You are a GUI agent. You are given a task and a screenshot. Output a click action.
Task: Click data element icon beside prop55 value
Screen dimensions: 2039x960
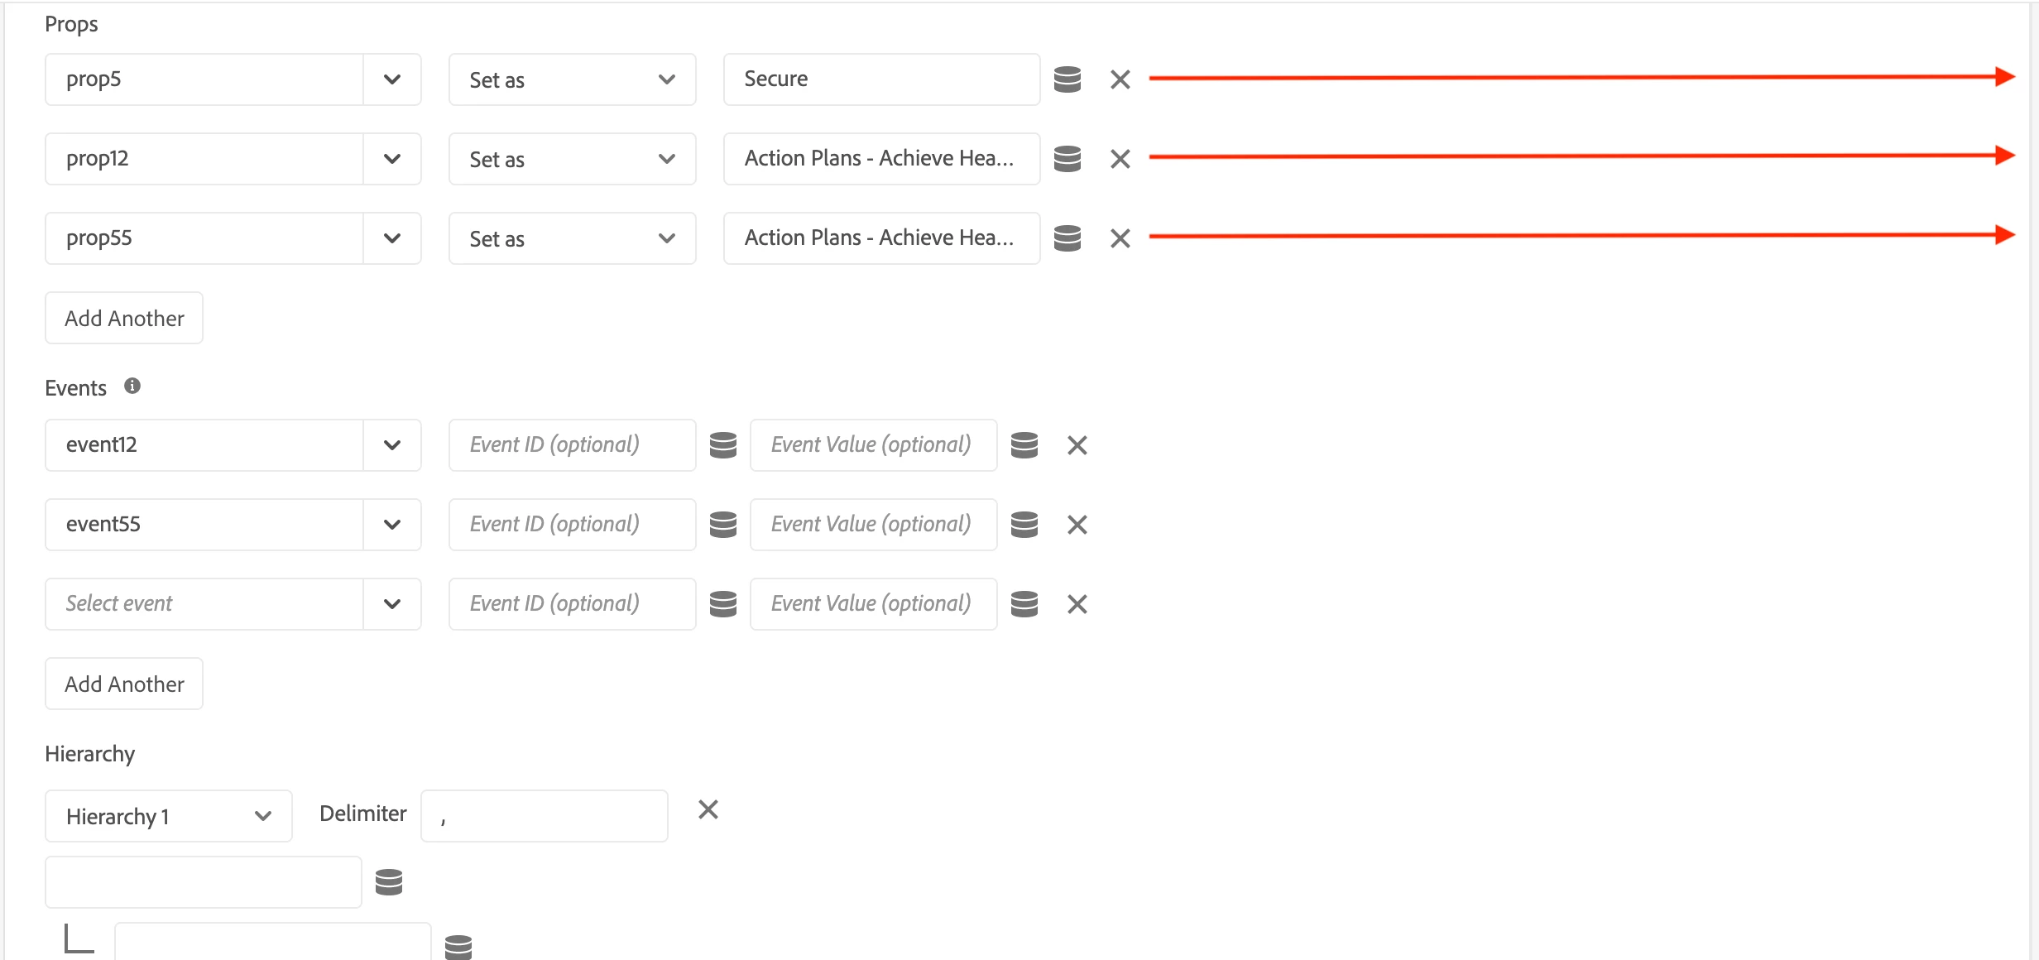[1067, 238]
